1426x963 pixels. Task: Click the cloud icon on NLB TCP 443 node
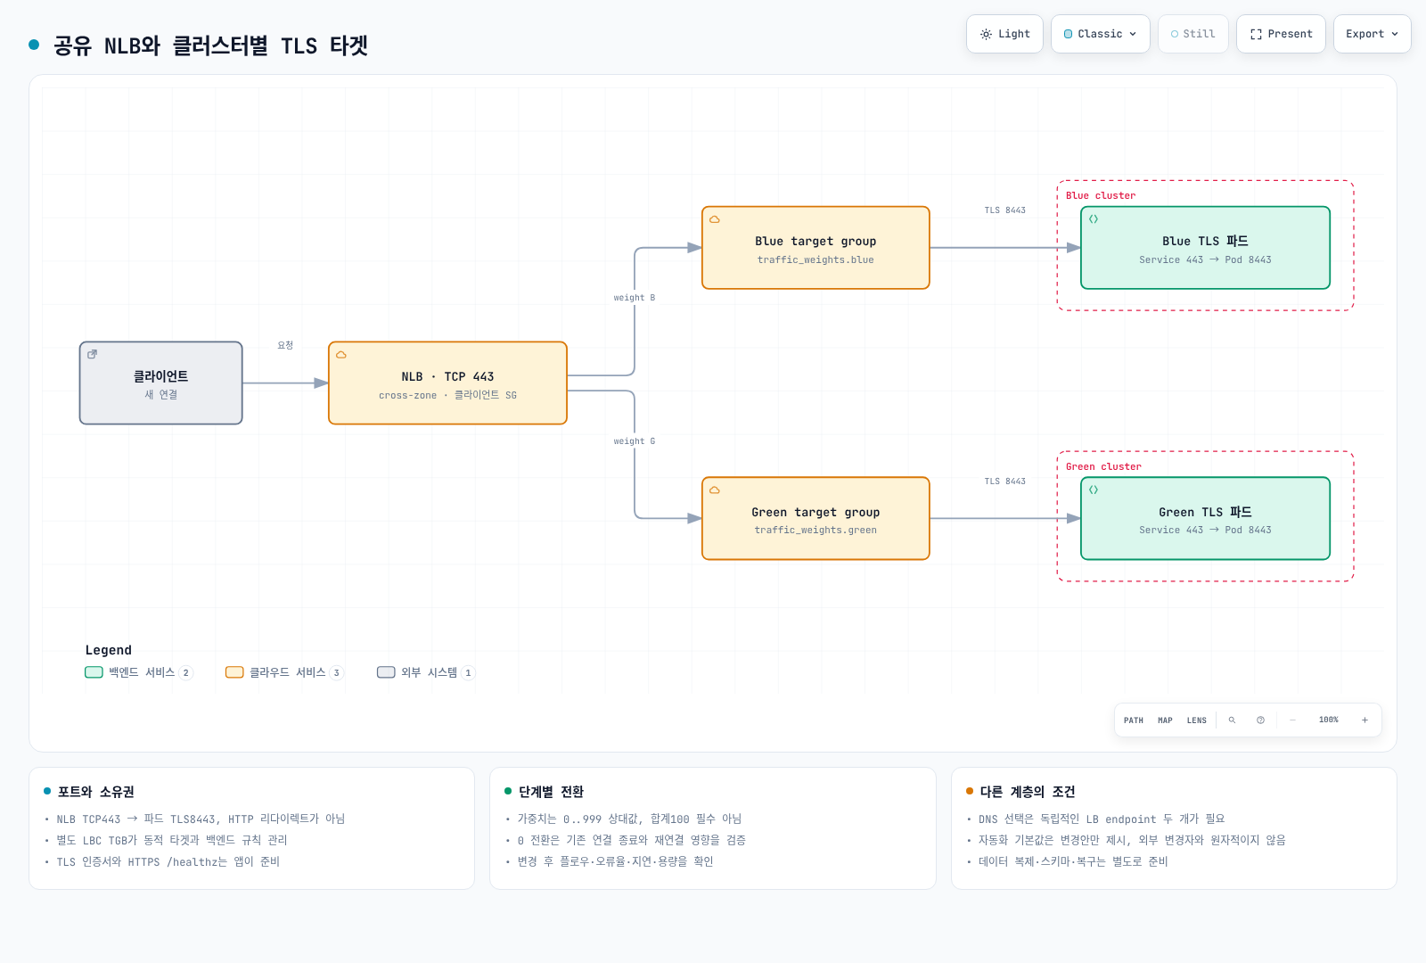341,355
